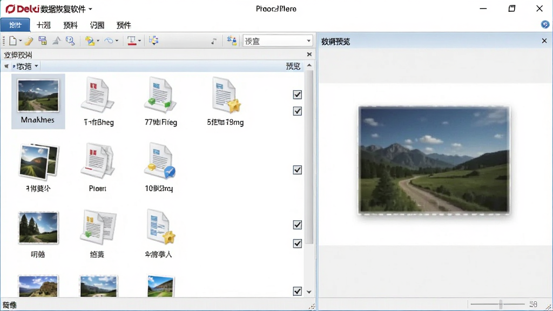Click the Mnakmes file name label

point(38,120)
